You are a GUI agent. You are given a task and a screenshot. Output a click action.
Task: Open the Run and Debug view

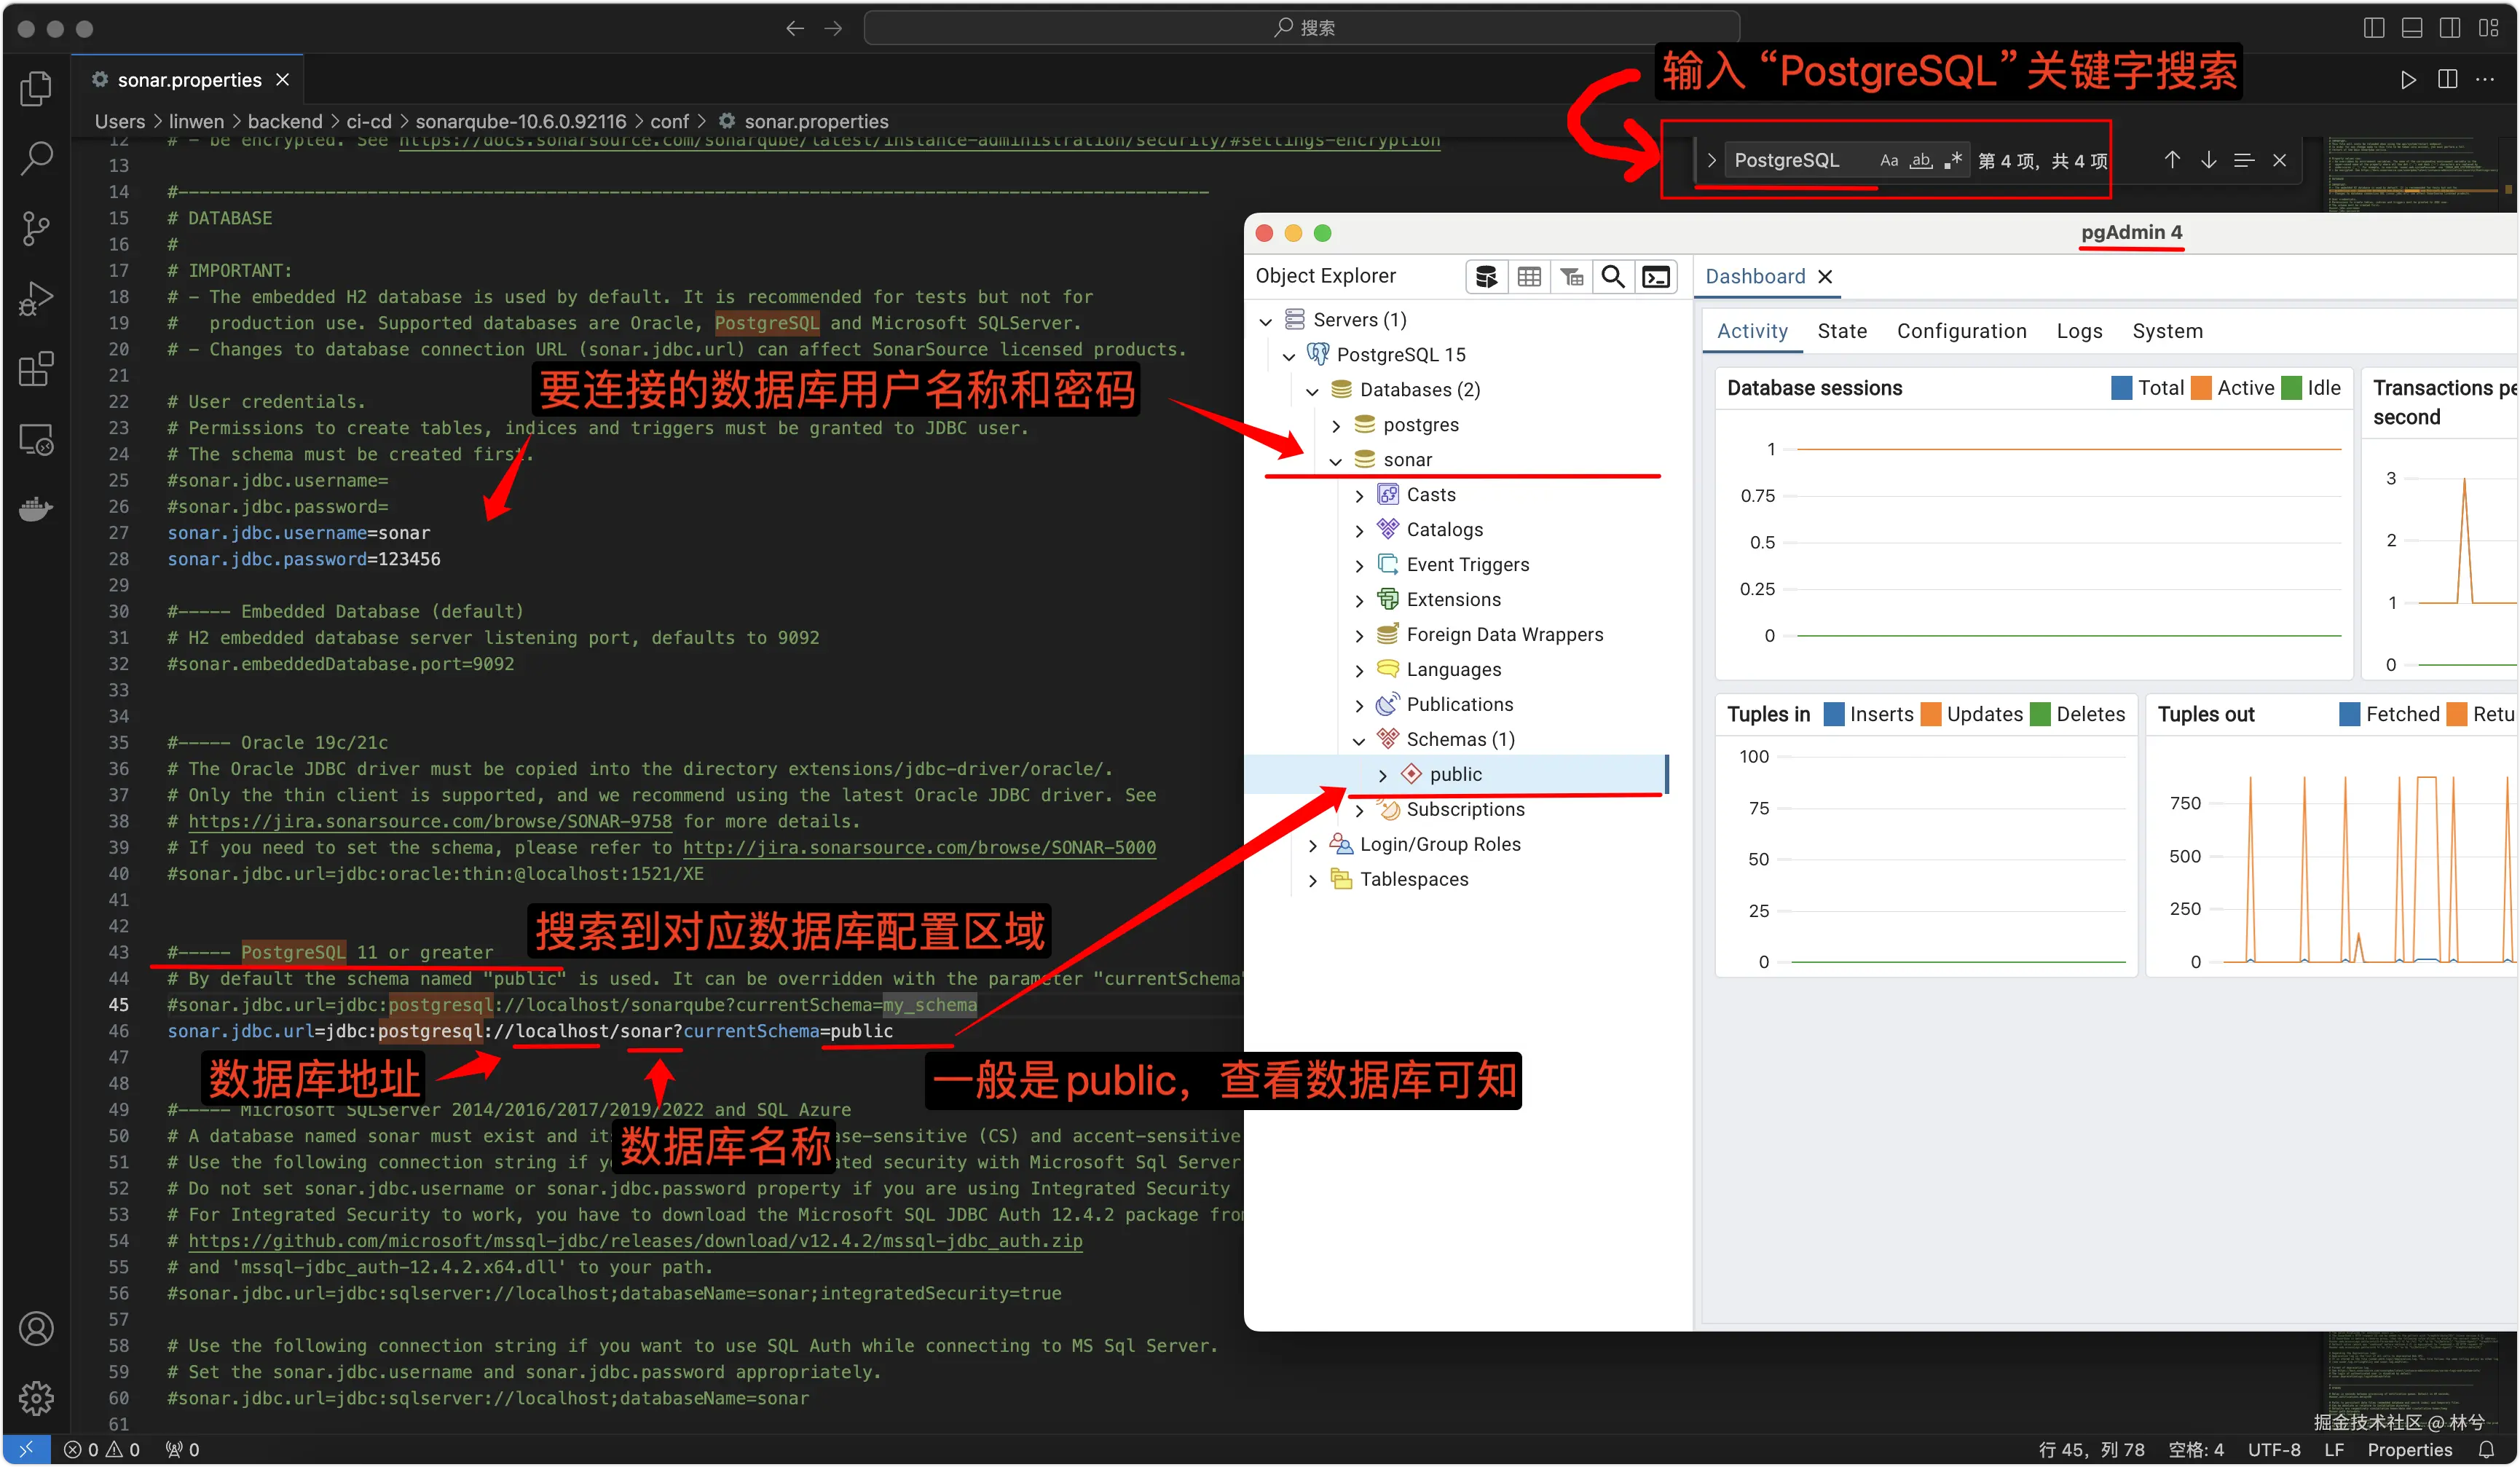(x=36, y=299)
